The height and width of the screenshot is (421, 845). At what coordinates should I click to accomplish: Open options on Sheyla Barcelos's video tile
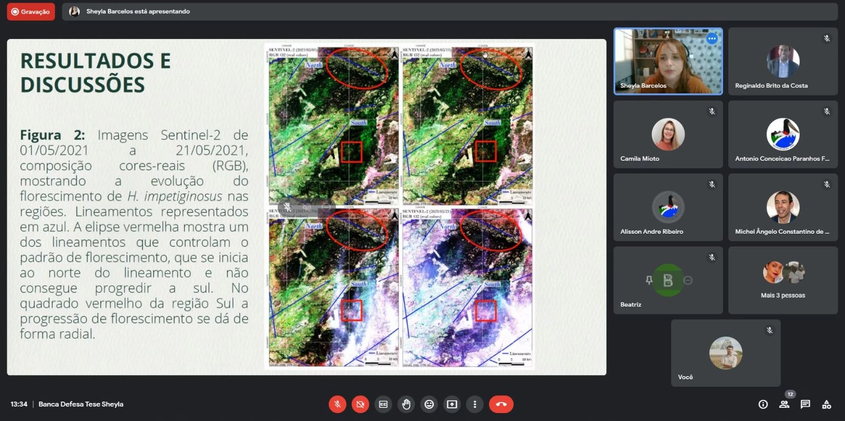[712, 39]
